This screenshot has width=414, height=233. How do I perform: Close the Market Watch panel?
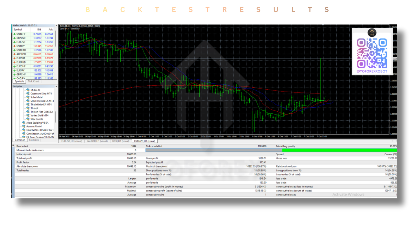(x=56, y=25)
